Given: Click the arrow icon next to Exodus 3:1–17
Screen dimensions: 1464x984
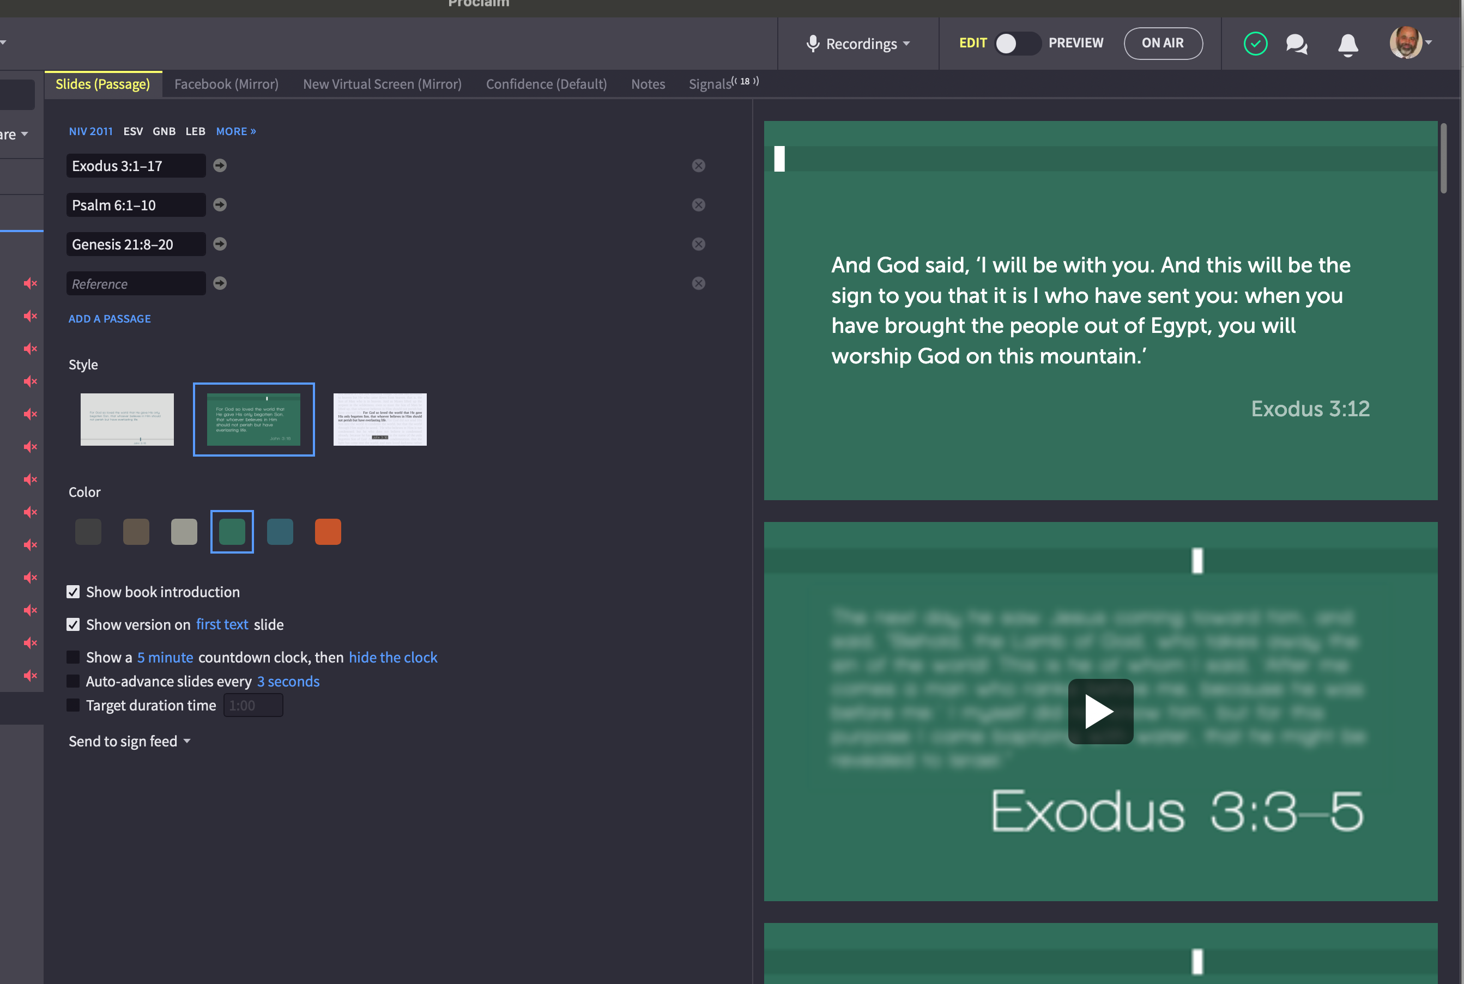Looking at the screenshot, I should point(220,166).
